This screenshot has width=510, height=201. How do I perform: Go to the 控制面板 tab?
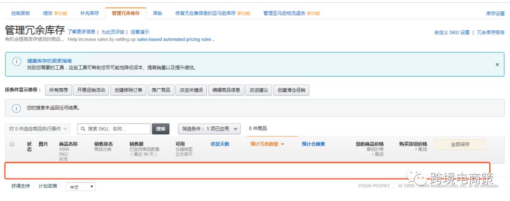pyautogui.click(x=20, y=13)
